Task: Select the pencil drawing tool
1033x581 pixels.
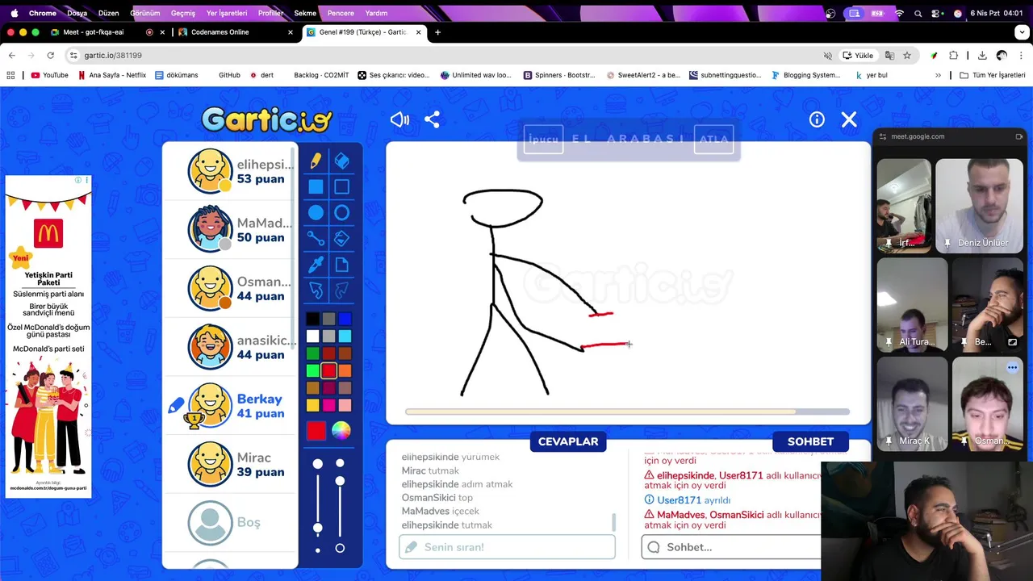Action: 316,161
